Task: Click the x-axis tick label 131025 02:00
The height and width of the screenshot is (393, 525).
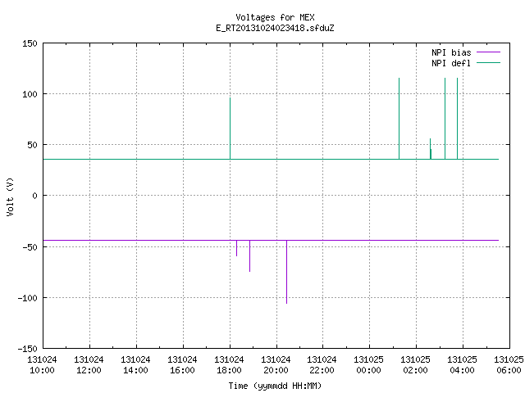Action: point(416,365)
